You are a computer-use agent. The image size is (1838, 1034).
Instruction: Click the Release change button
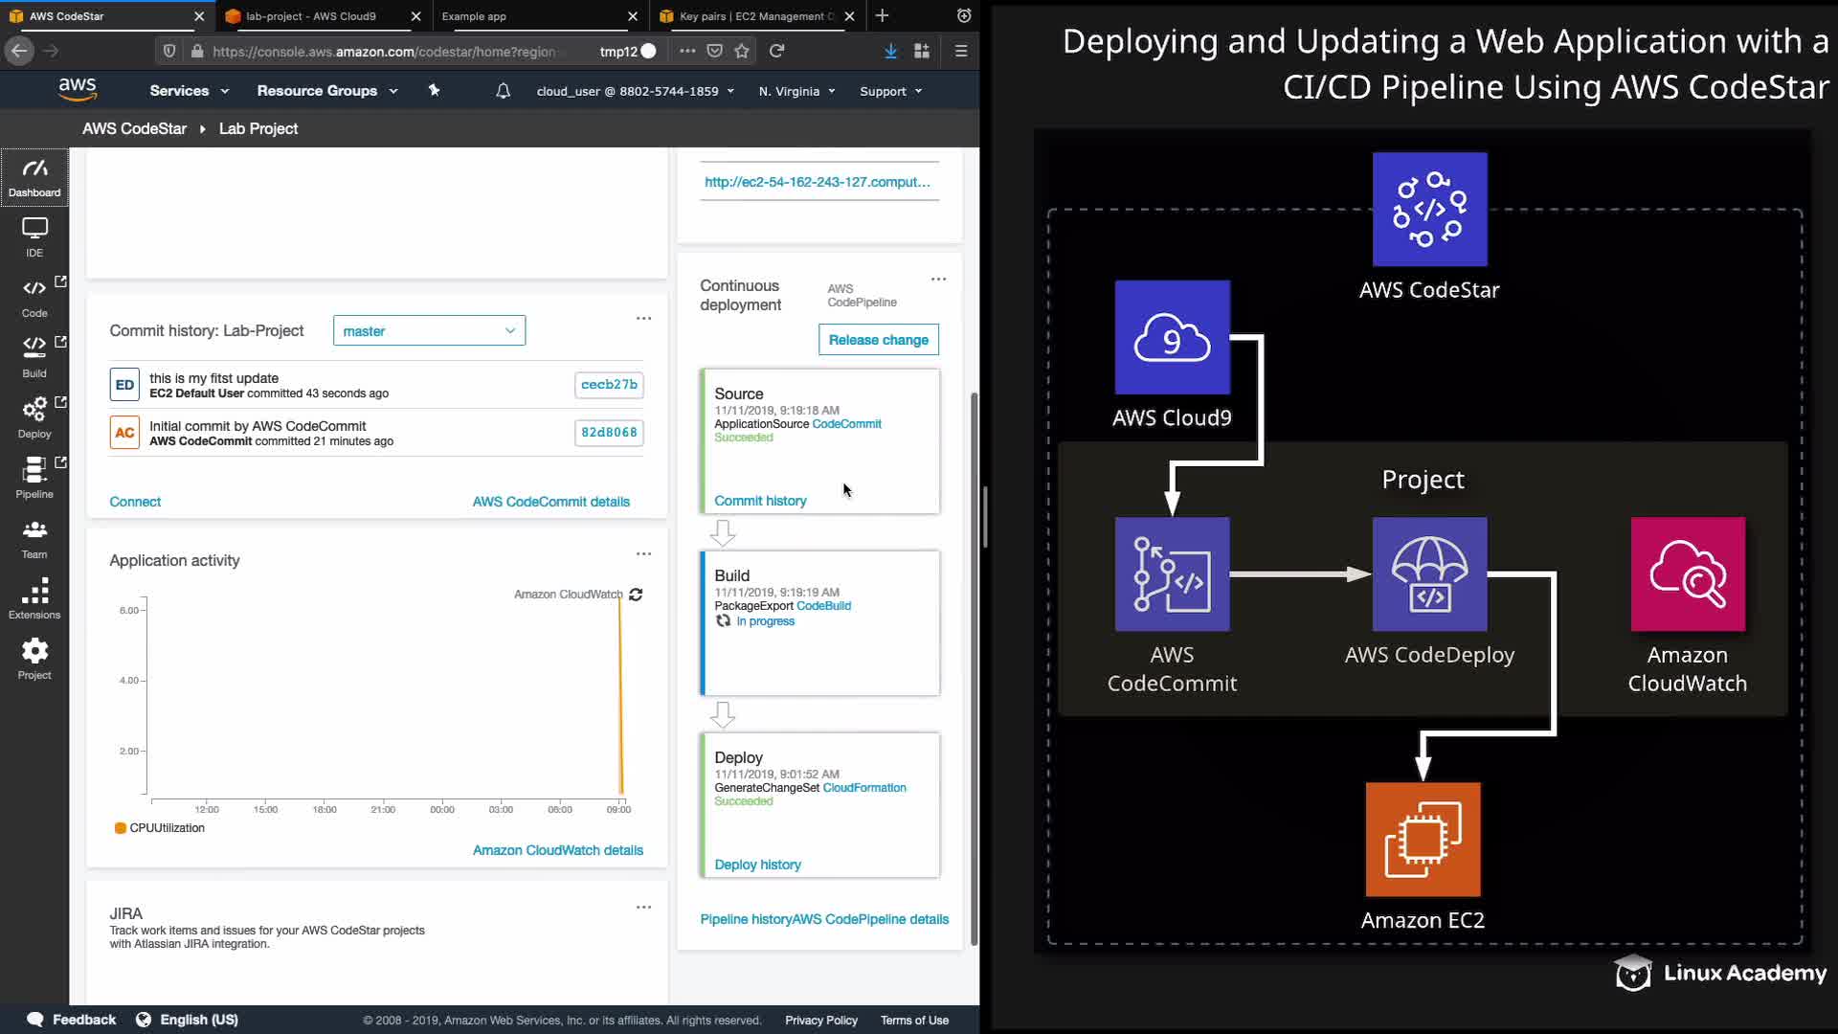(x=878, y=340)
